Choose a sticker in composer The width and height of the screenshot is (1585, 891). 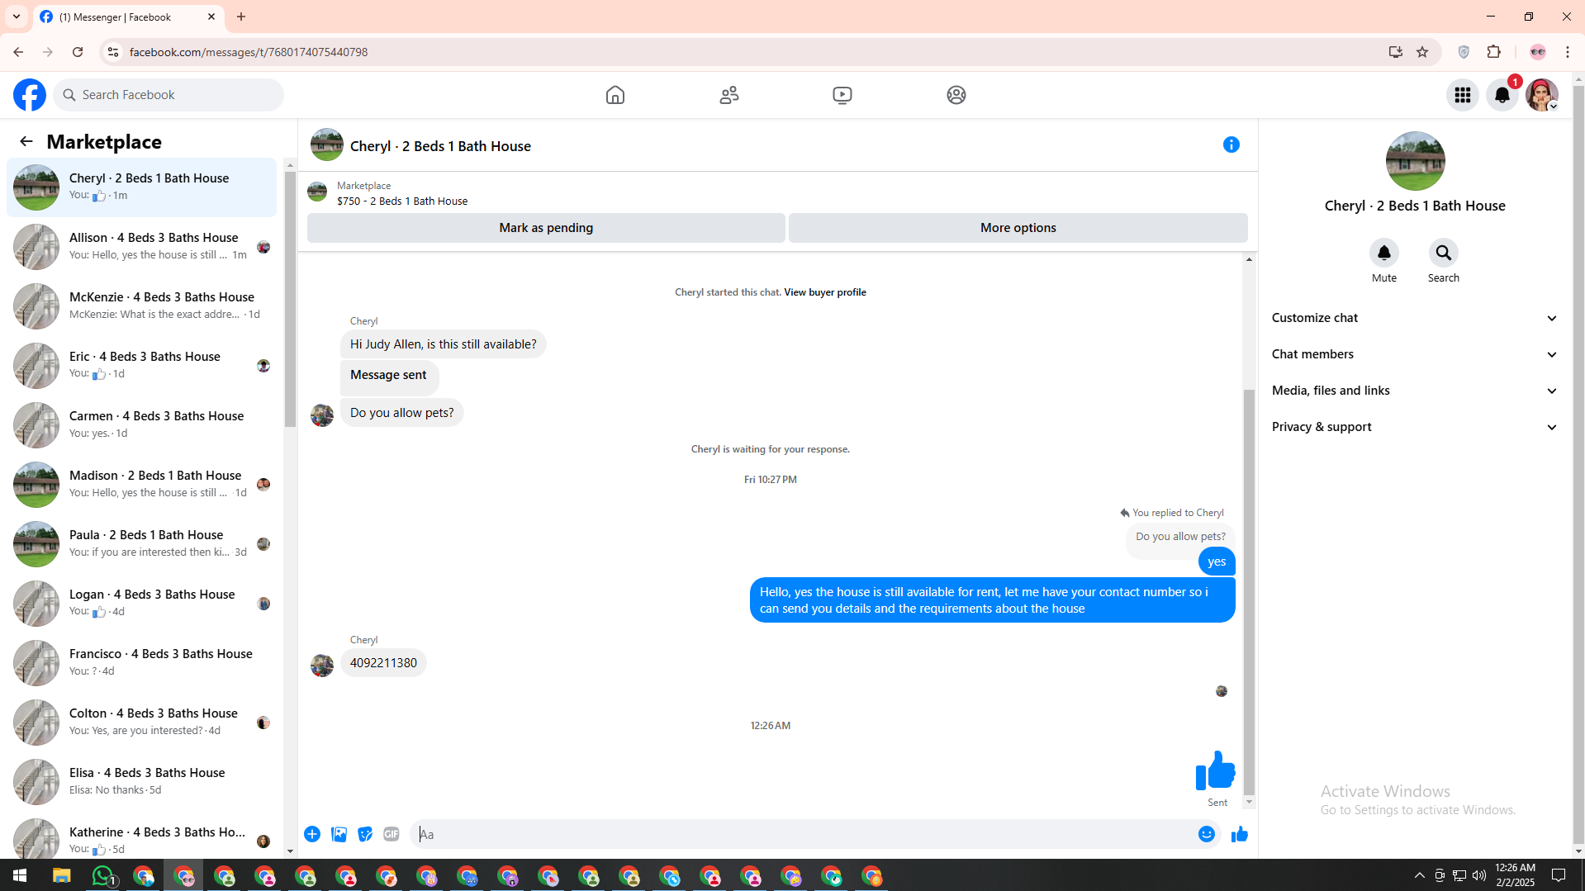click(x=365, y=834)
